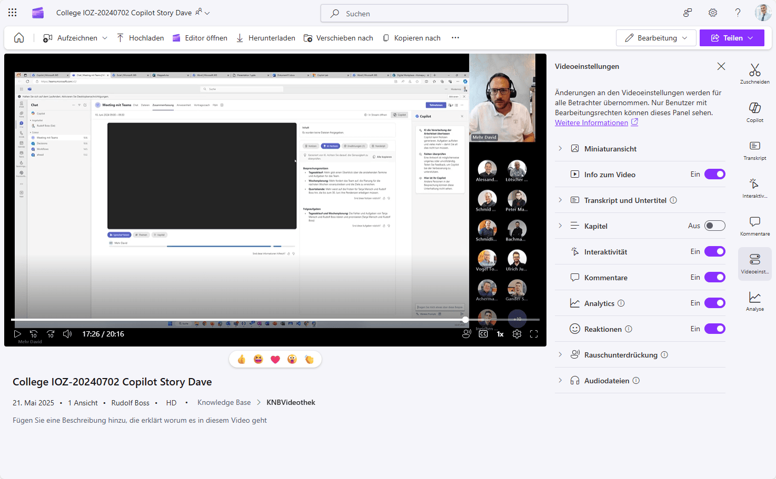Toggle closed captions in player

pyautogui.click(x=483, y=334)
